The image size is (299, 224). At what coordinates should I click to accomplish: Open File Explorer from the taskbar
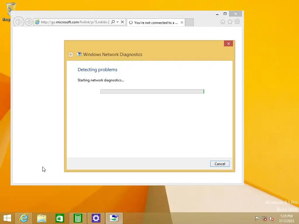pyautogui.click(x=41, y=218)
